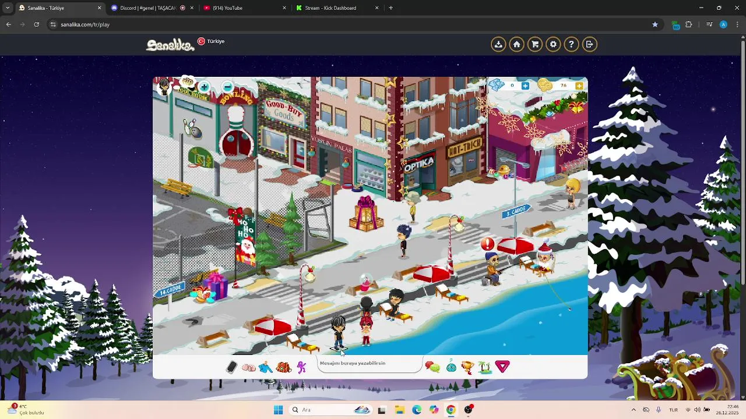The image size is (746, 419).
Task: Switch to the Discord browser tab
Action: (x=153, y=8)
